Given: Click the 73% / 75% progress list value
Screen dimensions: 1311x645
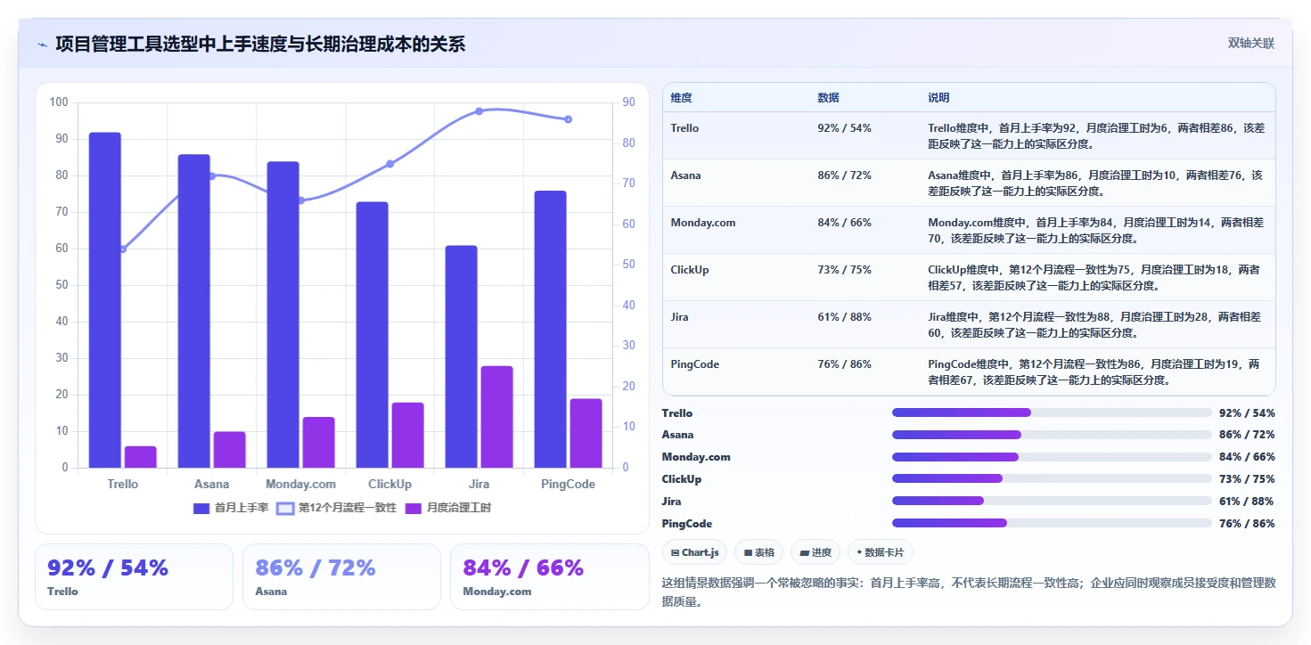Looking at the screenshot, I should (1247, 479).
